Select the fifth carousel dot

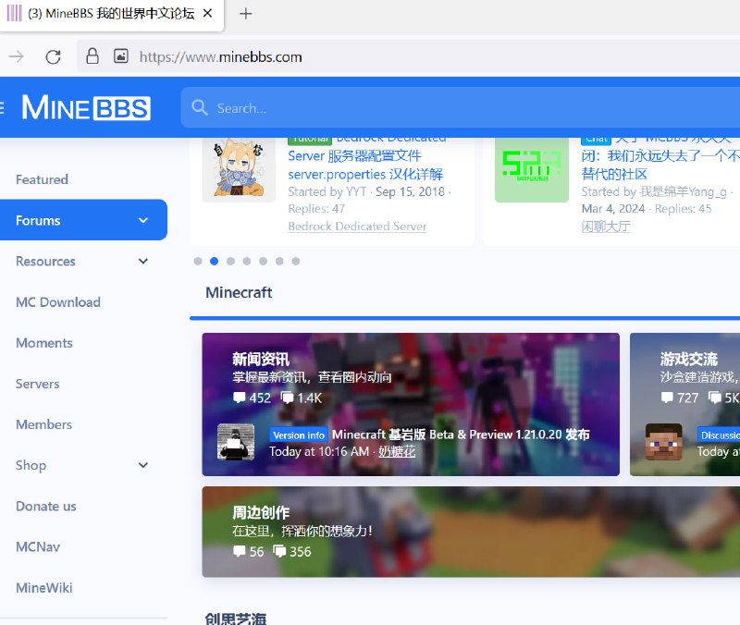(x=264, y=261)
